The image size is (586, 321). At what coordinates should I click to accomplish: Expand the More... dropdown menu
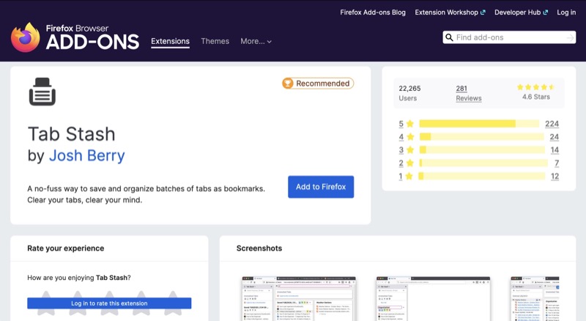pyautogui.click(x=256, y=41)
